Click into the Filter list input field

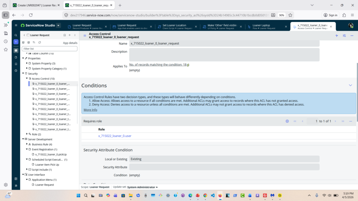tap(49, 49)
